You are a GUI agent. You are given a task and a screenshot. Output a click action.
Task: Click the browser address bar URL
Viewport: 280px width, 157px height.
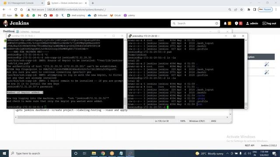point(76,10)
